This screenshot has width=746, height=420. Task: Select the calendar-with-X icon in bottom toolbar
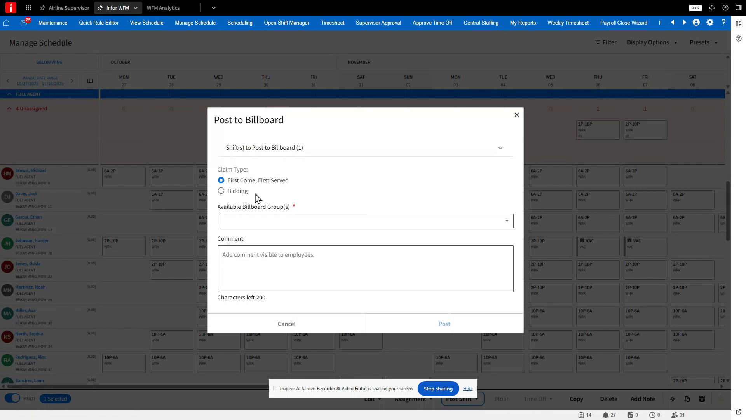(x=702, y=399)
